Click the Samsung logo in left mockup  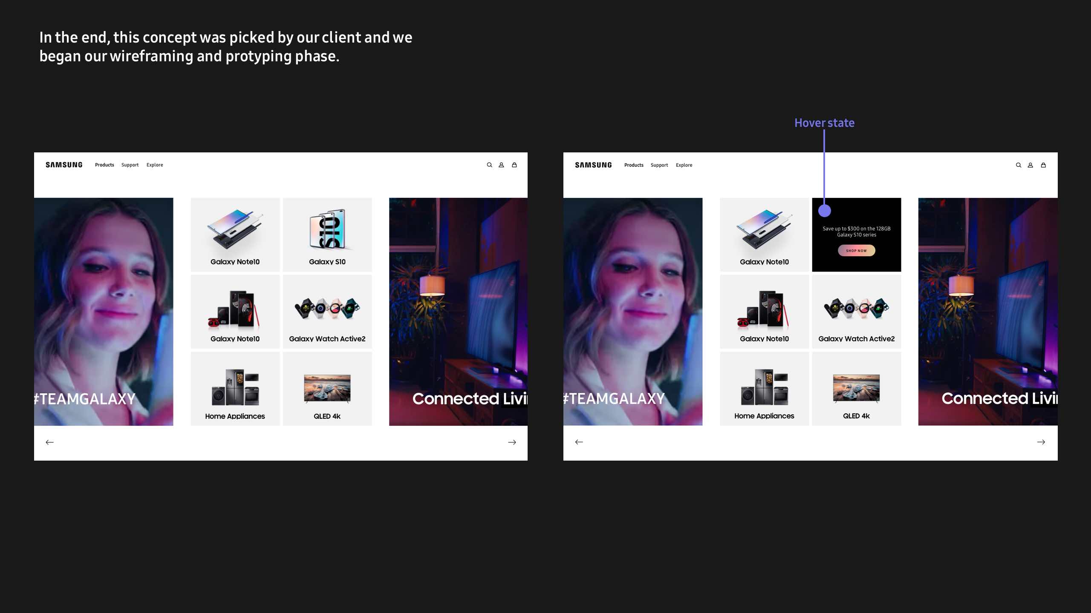[64, 165]
